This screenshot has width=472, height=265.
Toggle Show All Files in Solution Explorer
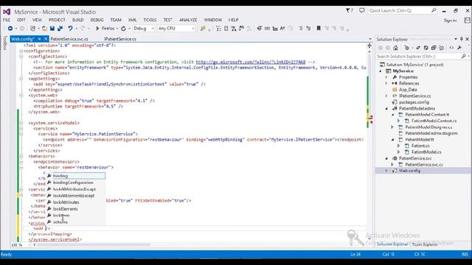pos(441,48)
